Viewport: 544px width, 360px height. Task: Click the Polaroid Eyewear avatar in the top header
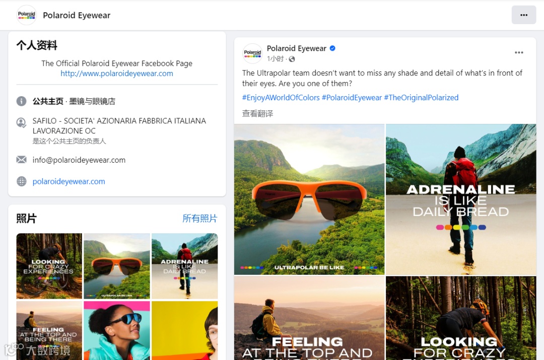[x=26, y=15]
